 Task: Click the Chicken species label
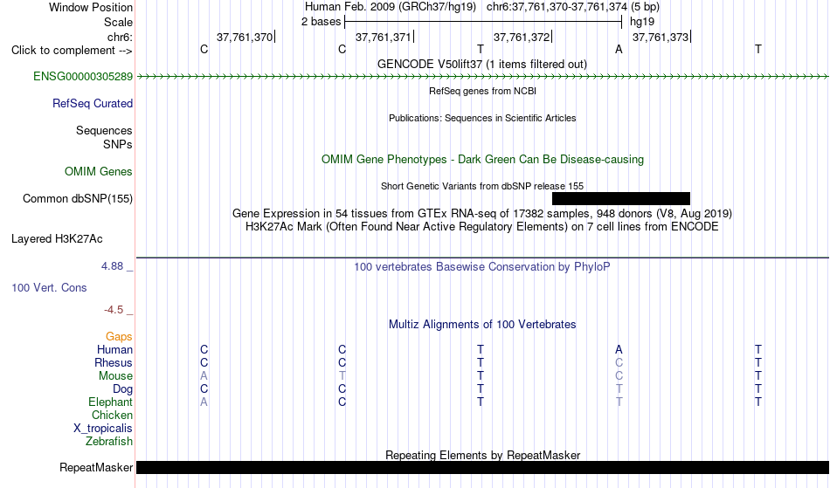tap(112, 416)
